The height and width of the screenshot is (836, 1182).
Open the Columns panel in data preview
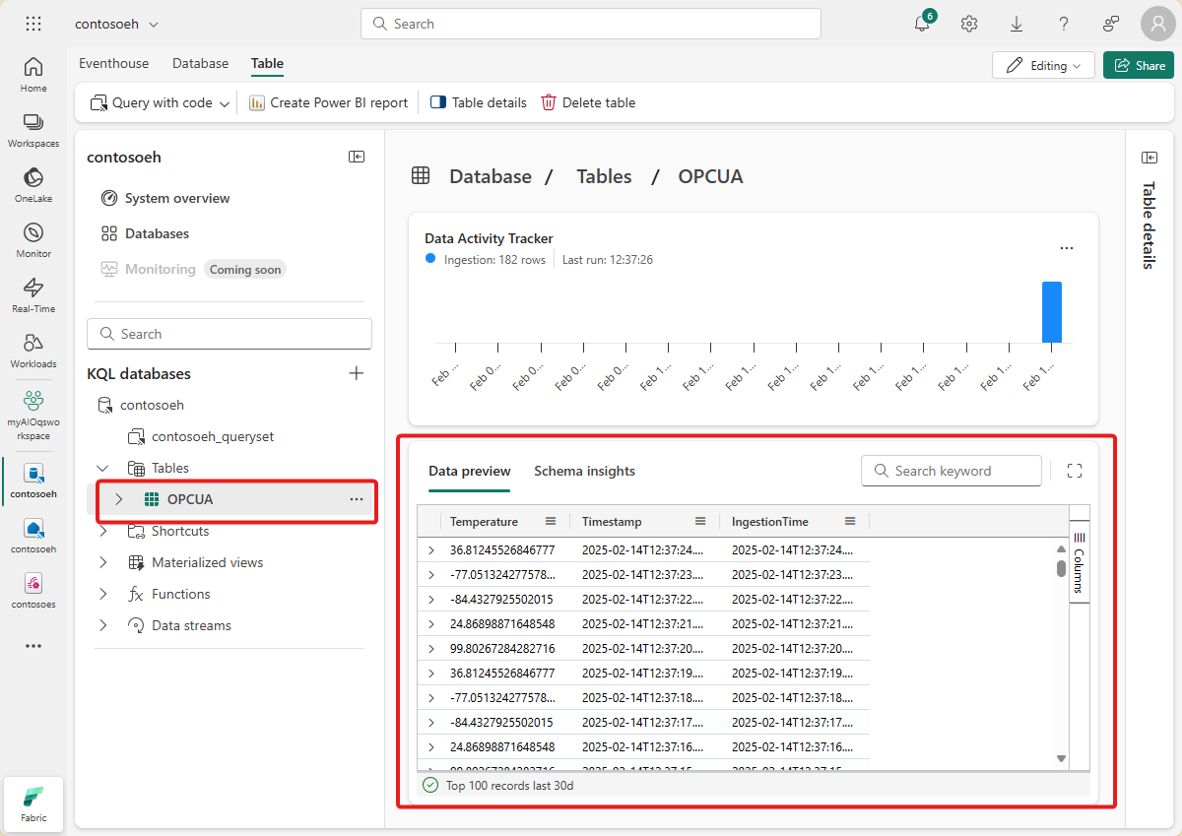click(1080, 561)
